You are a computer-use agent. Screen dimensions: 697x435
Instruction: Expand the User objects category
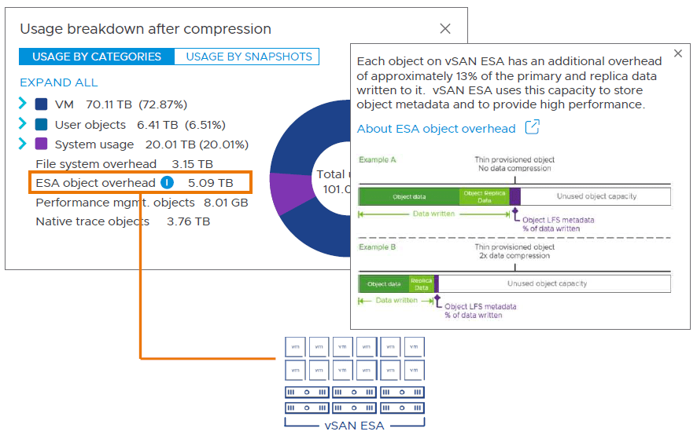(23, 124)
